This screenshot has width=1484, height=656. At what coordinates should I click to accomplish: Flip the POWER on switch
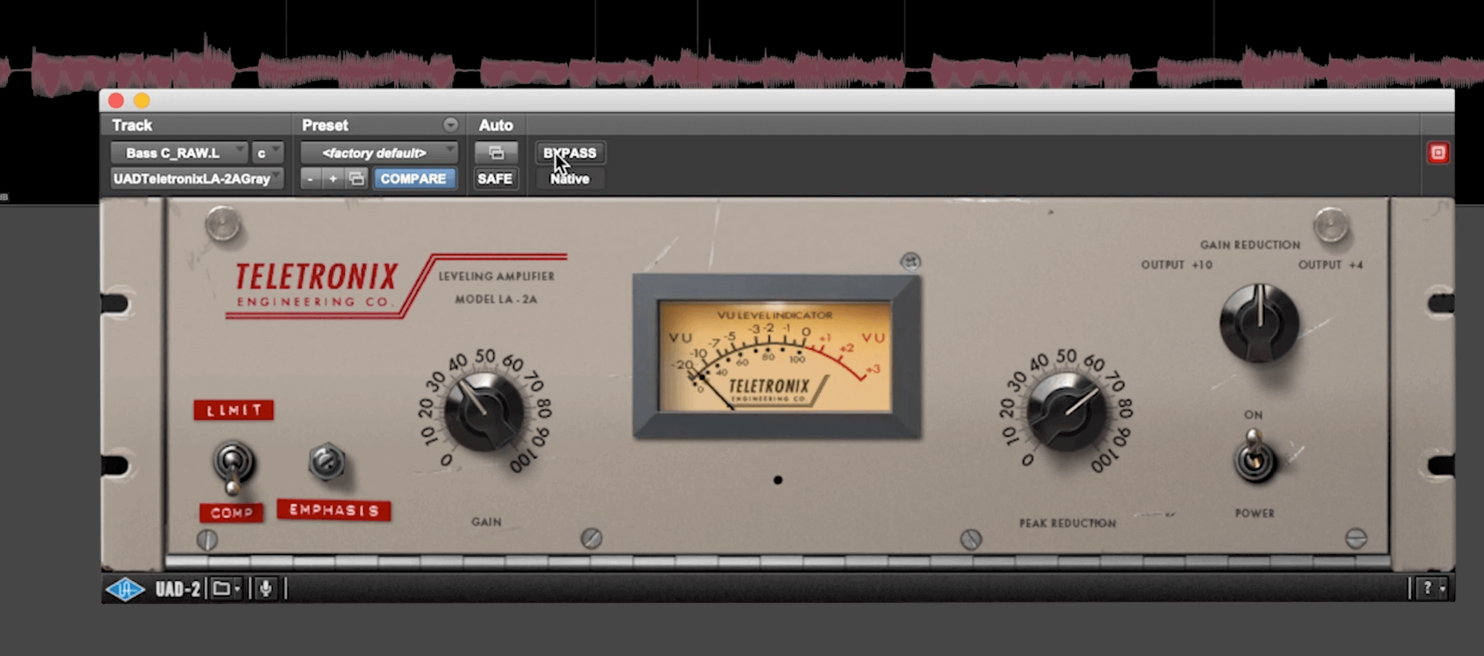1254,457
